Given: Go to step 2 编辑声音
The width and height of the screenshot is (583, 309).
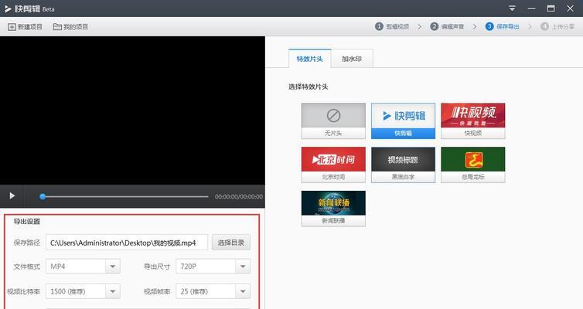Looking at the screenshot, I should pyautogui.click(x=447, y=26).
